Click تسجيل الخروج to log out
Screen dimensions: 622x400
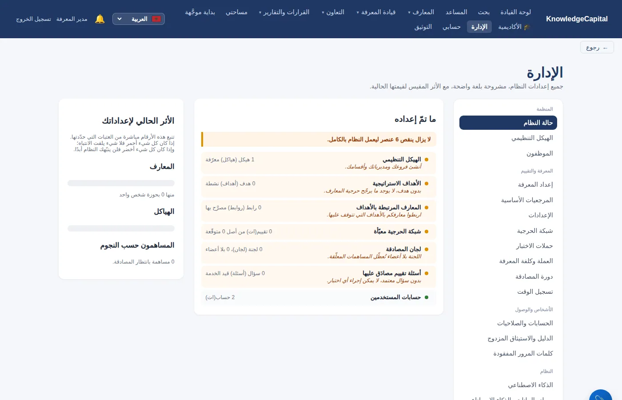click(x=34, y=19)
